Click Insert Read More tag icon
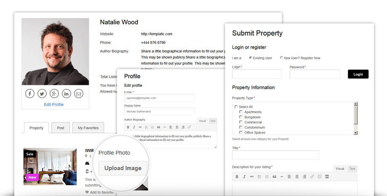 pyautogui.click(x=327, y=177)
